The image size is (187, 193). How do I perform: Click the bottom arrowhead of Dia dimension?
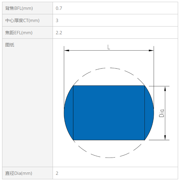165,138
